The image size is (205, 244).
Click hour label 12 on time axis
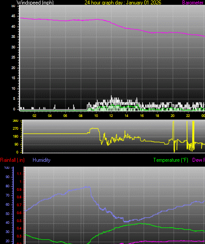pyautogui.click(x=111, y=116)
